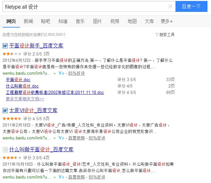211x183 pixels.
Task: Click wenku.baidu.com URL under 什么叫做平面设计 result
Action: (x=27, y=177)
